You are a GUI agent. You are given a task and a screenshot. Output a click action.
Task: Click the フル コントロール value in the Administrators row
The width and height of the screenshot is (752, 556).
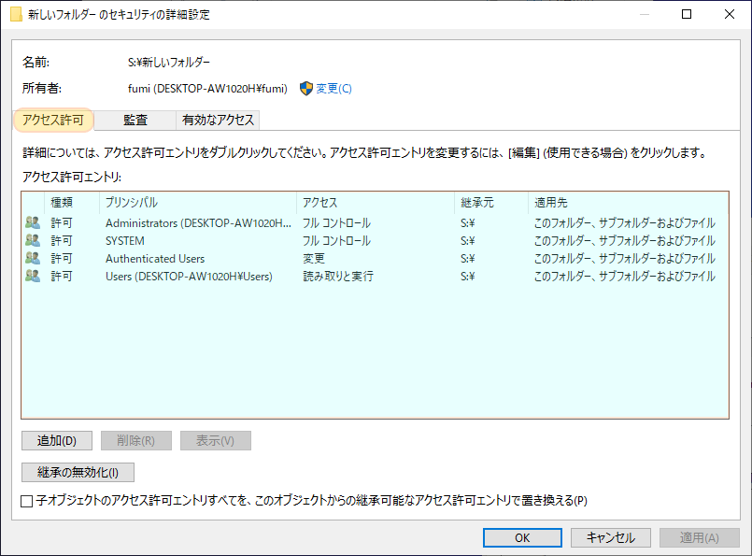[x=336, y=223]
